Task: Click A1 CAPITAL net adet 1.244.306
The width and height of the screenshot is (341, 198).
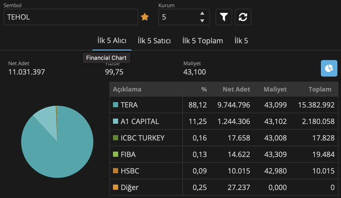Action: pyautogui.click(x=234, y=121)
